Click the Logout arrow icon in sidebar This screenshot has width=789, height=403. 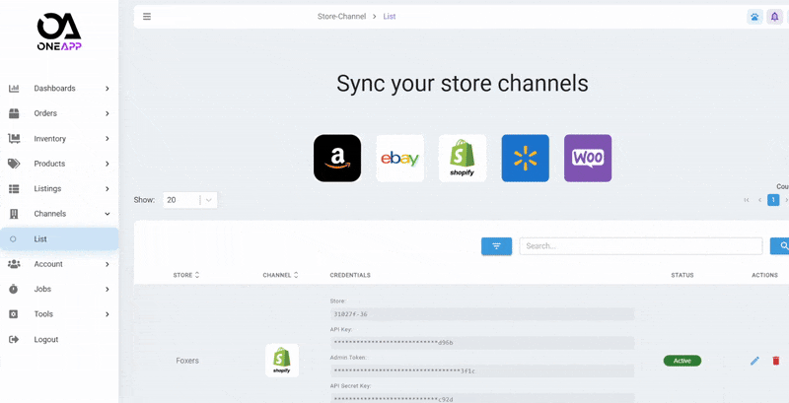[14, 339]
